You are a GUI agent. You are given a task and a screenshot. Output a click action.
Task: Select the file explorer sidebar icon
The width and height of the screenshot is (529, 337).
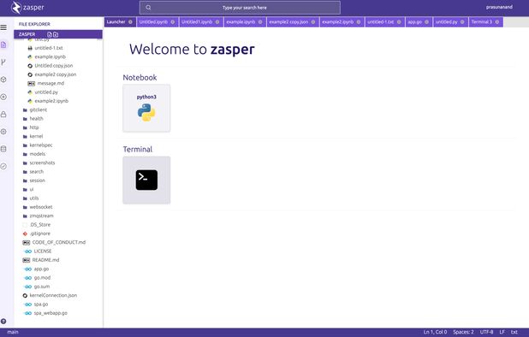pyautogui.click(x=3, y=44)
